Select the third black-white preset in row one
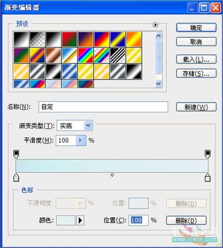 click(53, 39)
